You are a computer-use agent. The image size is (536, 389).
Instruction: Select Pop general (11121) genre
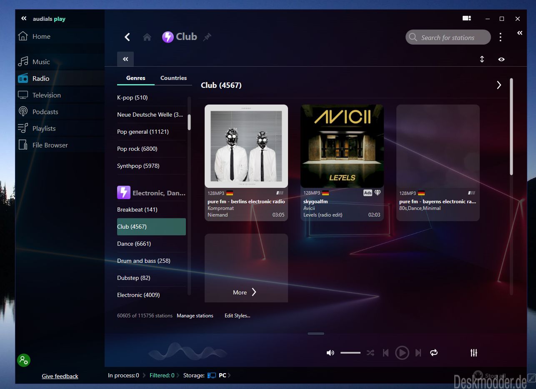tap(151, 132)
